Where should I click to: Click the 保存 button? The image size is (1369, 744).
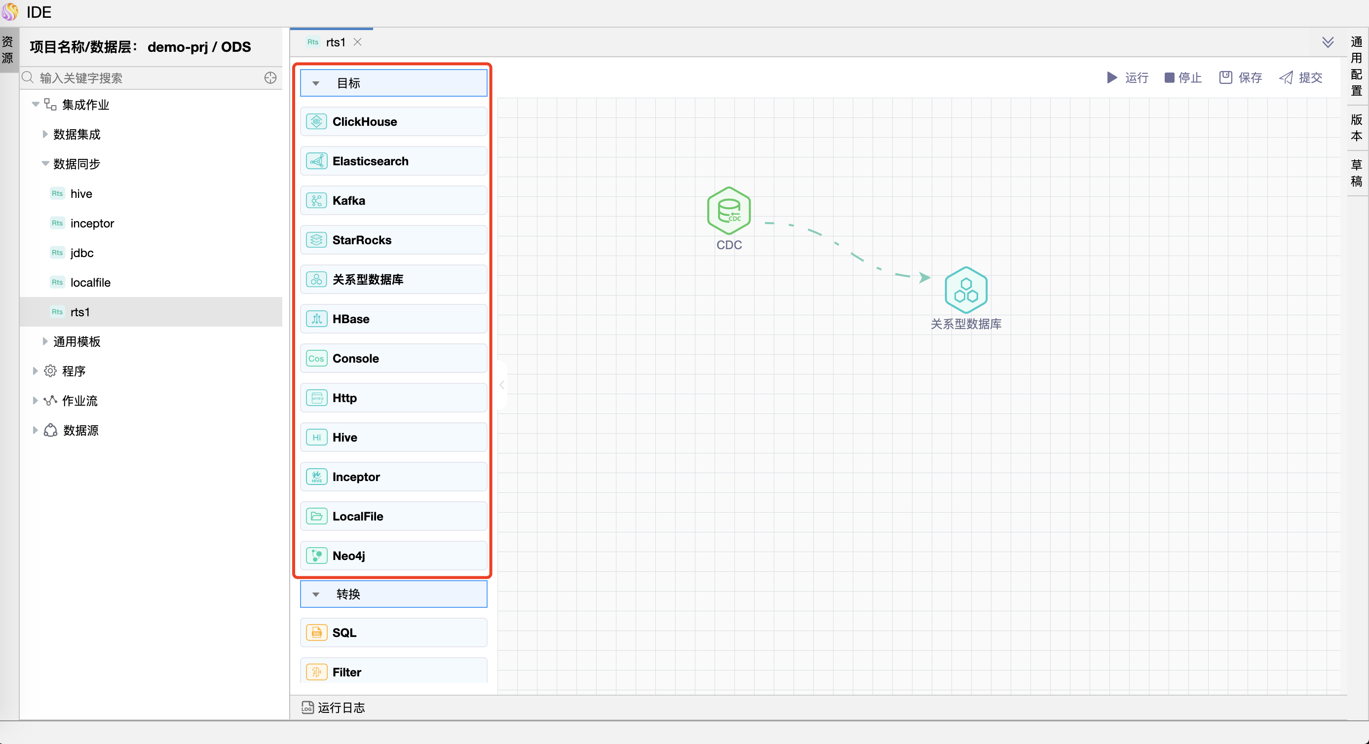click(x=1240, y=78)
